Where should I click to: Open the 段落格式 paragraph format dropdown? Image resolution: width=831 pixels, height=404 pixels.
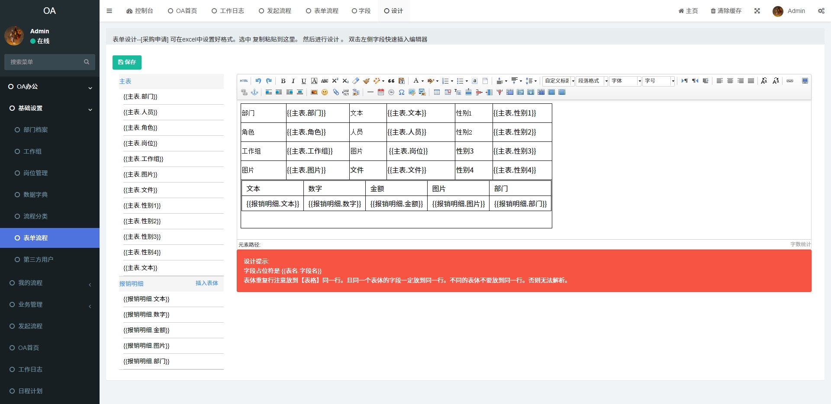592,81
